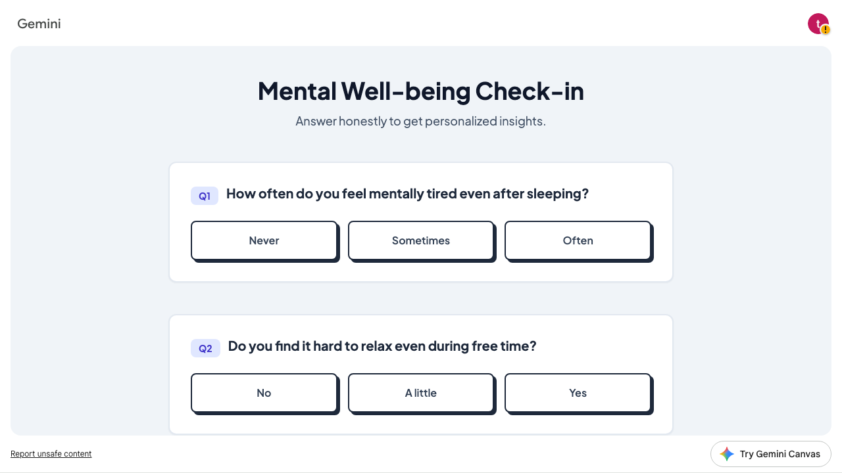The width and height of the screenshot is (842, 473).
Task: Open the "Report unsafe content" link
Action: (51, 454)
